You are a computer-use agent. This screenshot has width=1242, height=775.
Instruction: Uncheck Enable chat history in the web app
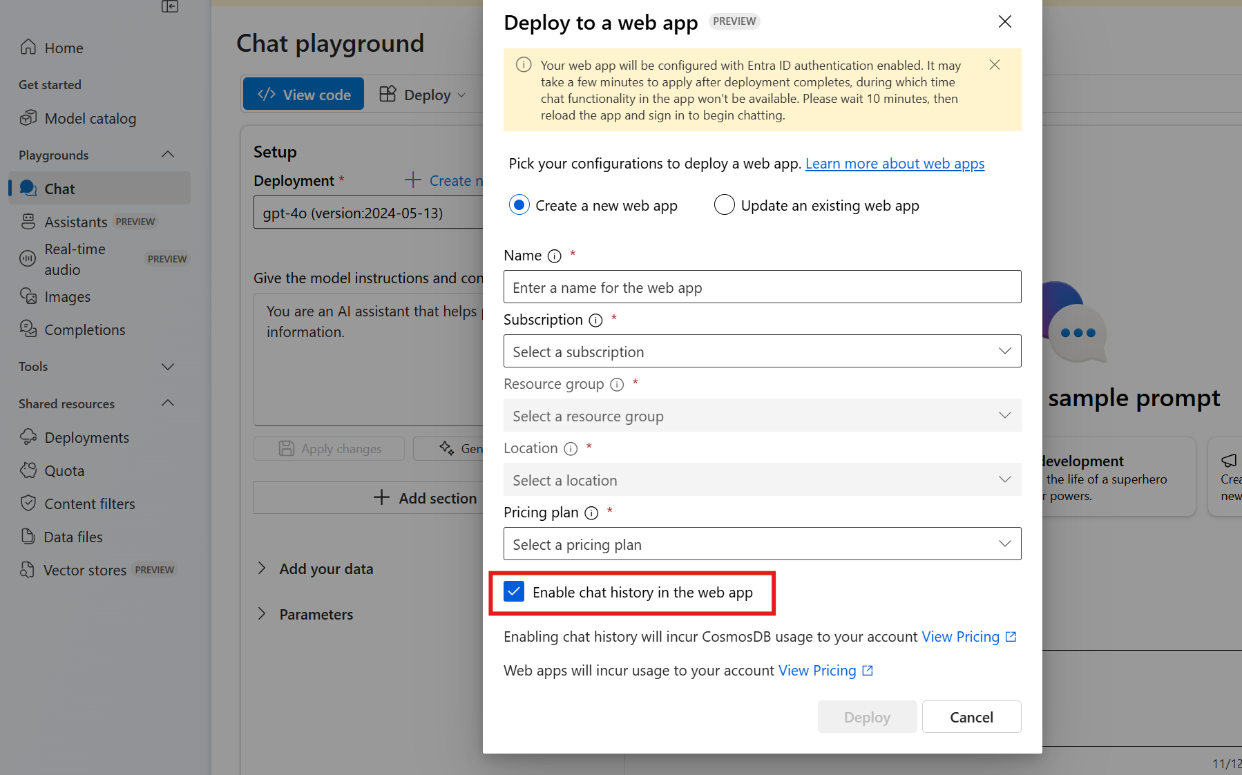pos(514,592)
